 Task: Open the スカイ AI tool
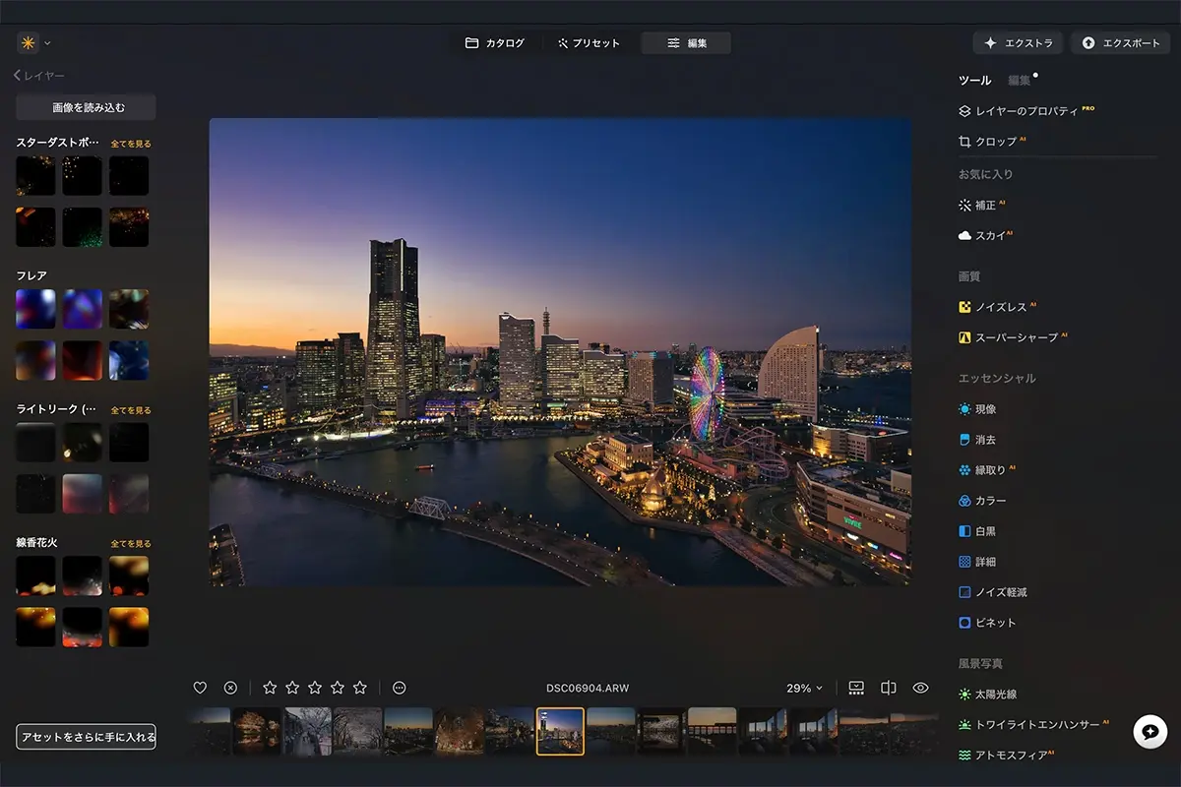point(985,236)
